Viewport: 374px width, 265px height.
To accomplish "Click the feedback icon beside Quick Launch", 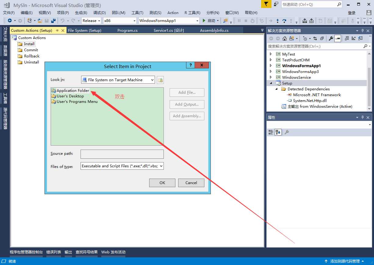I will tap(276, 4).
